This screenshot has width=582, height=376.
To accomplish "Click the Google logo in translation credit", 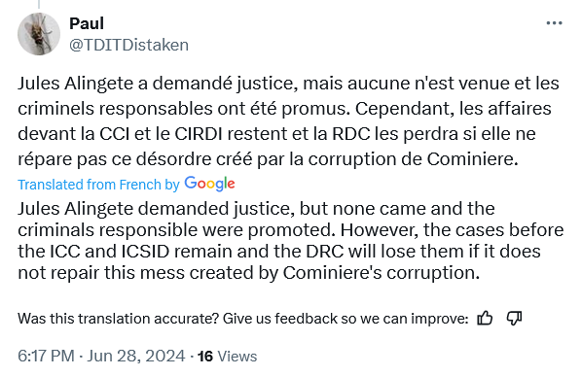I will [x=209, y=184].
